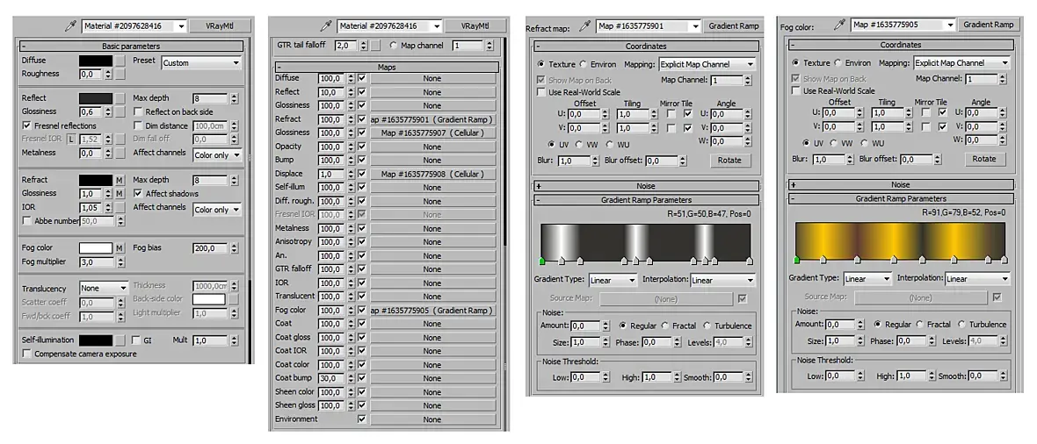Click map button next to GTR tail falloff

pyautogui.click(x=375, y=46)
